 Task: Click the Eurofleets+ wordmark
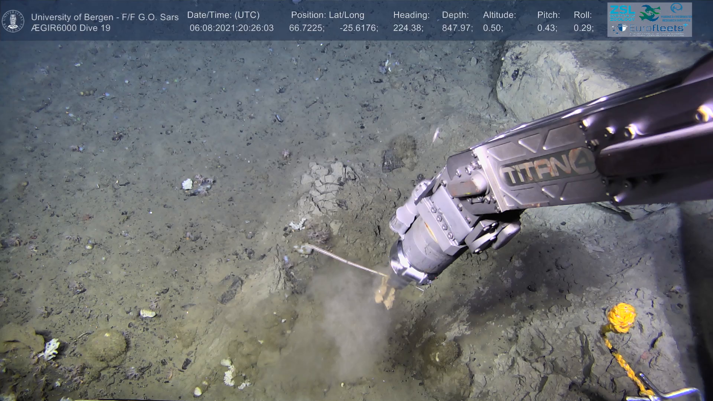[x=657, y=28]
